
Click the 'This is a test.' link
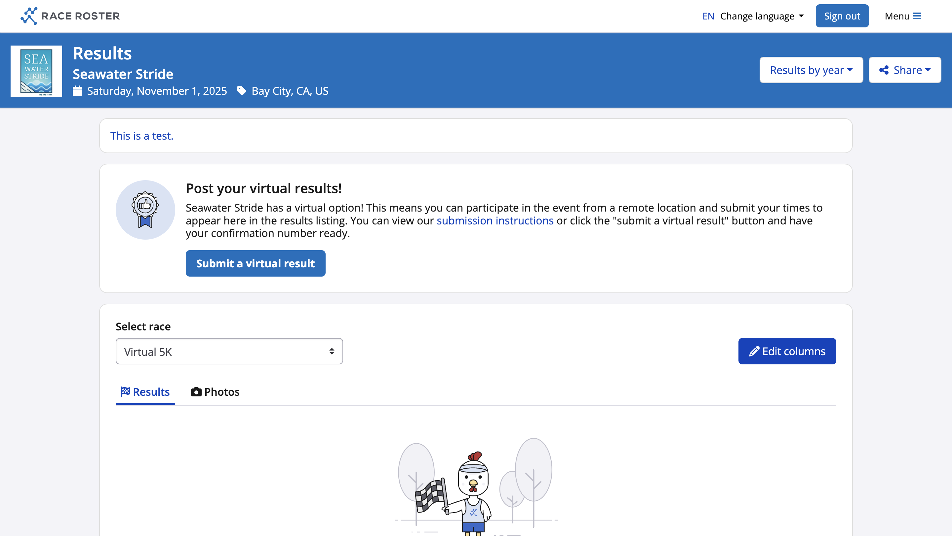point(142,136)
